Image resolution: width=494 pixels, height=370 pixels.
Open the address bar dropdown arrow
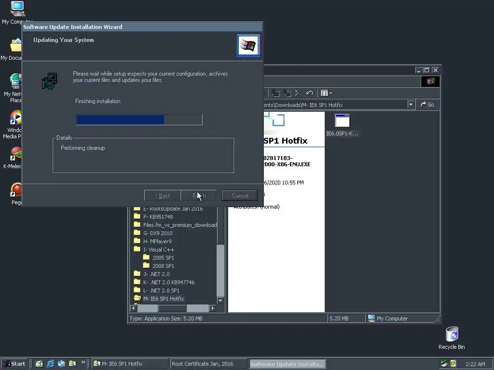pos(411,105)
